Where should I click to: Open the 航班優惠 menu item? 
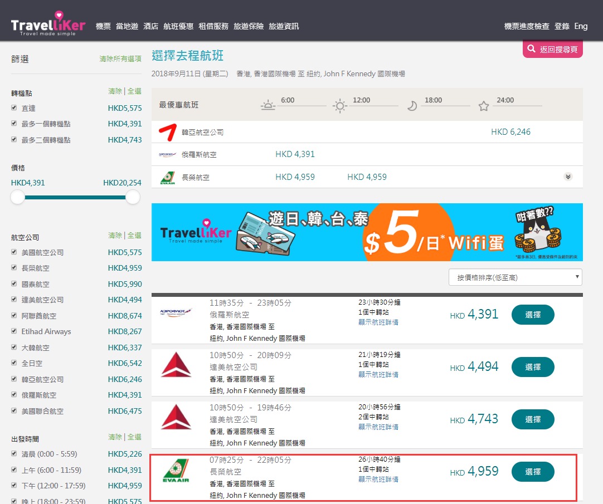point(178,26)
